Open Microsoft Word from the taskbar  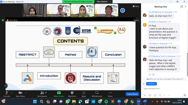145,101
